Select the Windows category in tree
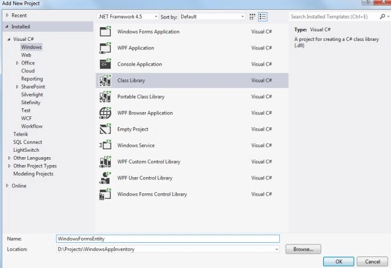This screenshot has height=268, width=391. click(x=31, y=47)
